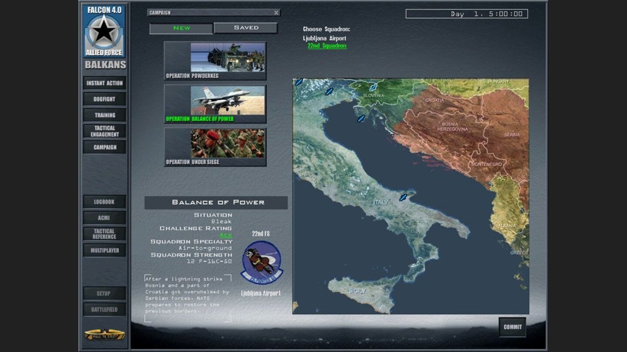
Task: Change the Ace challenge rating
Action: click(226, 235)
